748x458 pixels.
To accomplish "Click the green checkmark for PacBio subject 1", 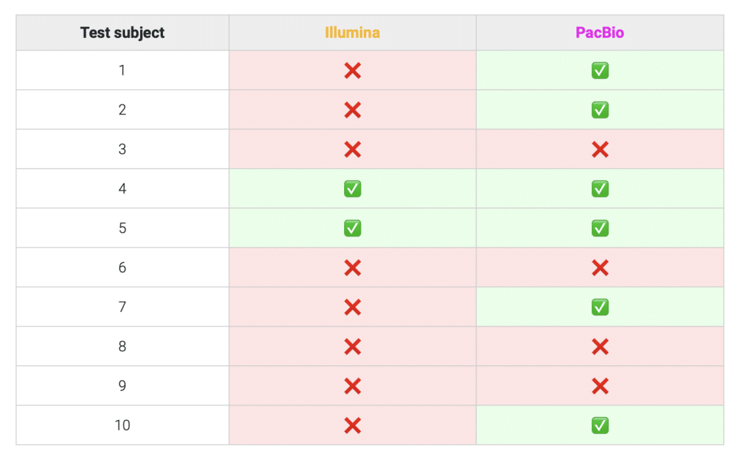I will 600,71.
